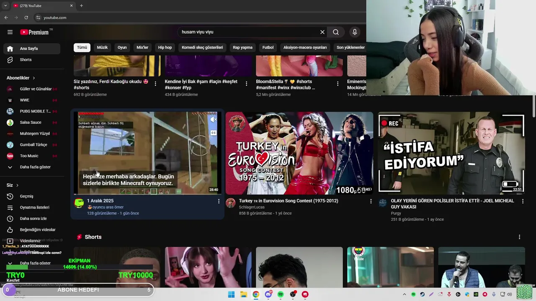Open Beğendiğim videolar list

pos(32,230)
